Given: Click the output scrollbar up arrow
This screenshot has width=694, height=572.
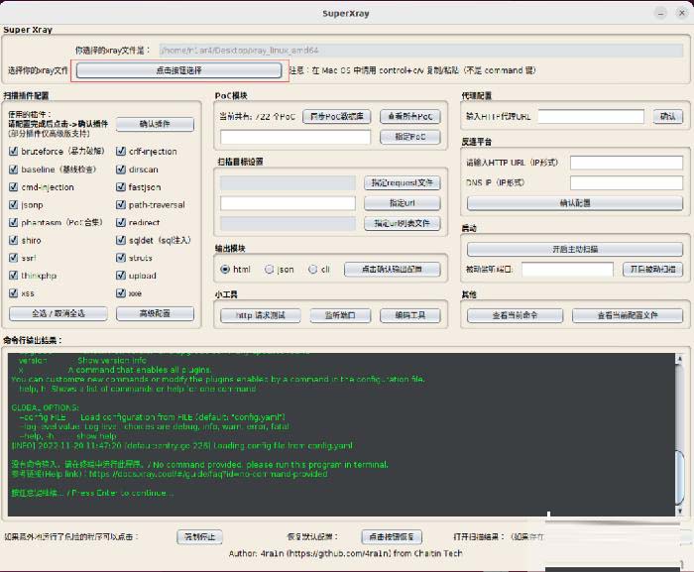Looking at the screenshot, I should [x=679, y=360].
